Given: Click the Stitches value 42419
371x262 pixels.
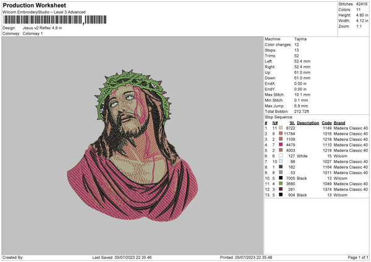Looking at the screenshot, I should (x=362, y=4).
